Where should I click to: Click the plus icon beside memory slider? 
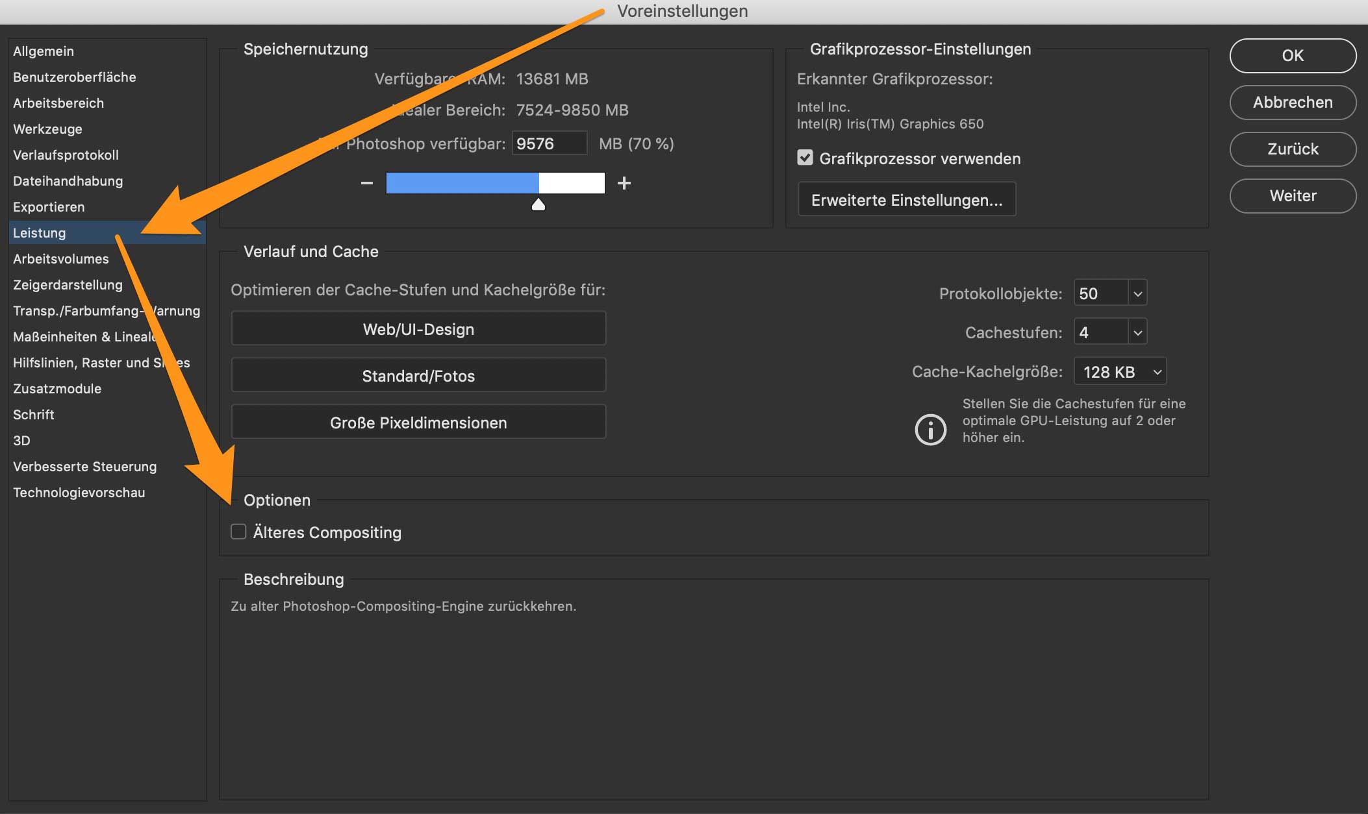pyautogui.click(x=624, y=183)
